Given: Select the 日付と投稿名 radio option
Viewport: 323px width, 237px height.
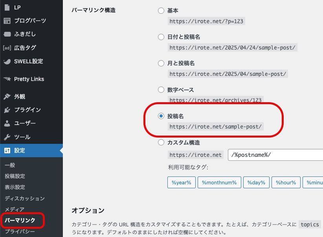Looking at the screenshot, I should (161, 37).
